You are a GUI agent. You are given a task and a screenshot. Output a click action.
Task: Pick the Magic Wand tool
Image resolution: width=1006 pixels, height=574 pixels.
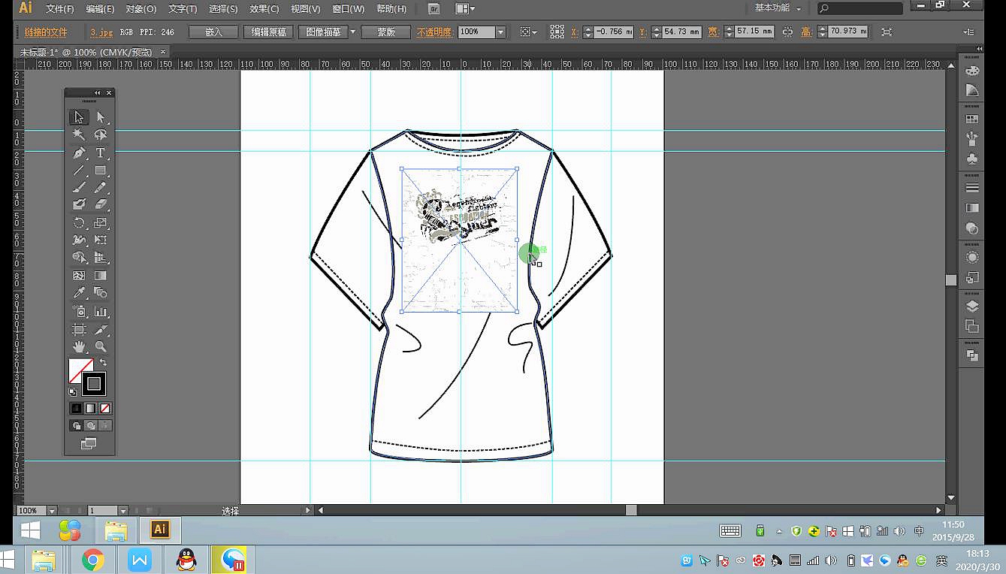(x=79, y=134)
